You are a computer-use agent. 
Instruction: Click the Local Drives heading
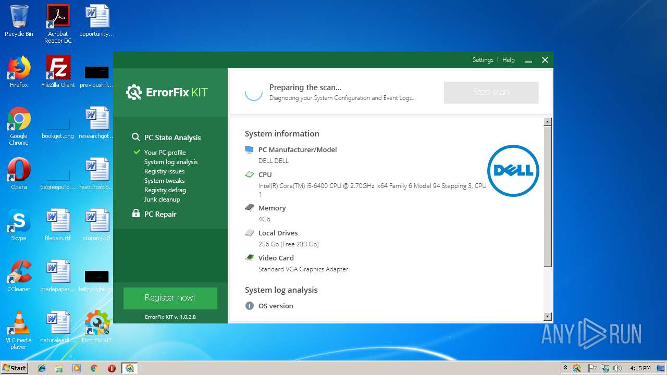[x=278, y=233]
